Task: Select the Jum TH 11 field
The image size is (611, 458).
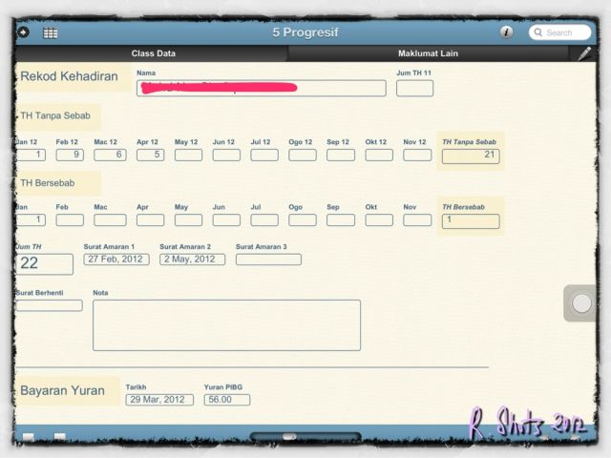Action: [x=414, y=88]
